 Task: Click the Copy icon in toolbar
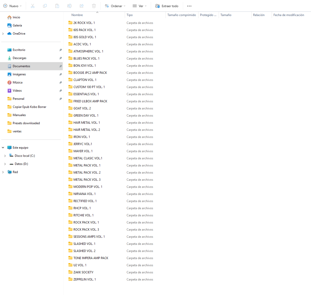point(45,6)
